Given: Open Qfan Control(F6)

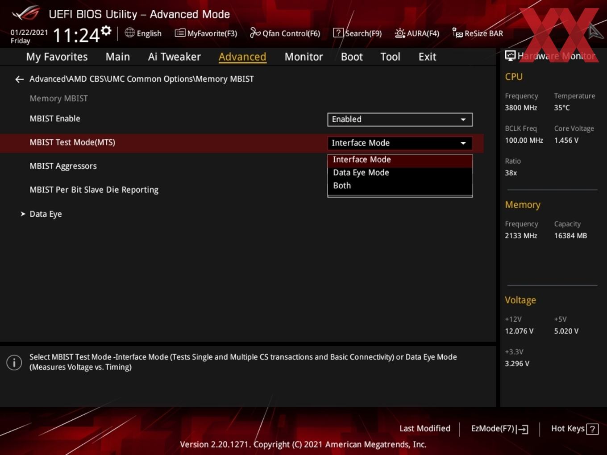Looking at the screenshot, I should click(x=285, y=33).
